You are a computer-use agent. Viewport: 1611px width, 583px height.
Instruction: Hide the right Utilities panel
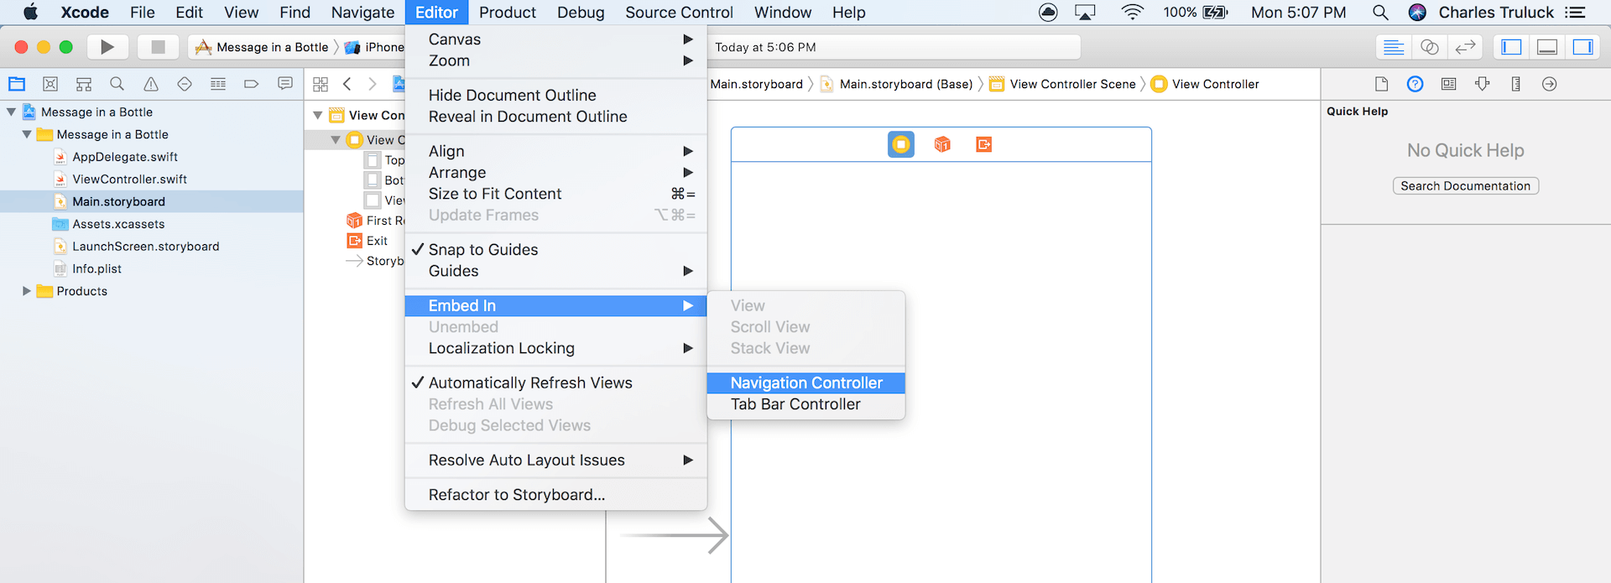1582,47
